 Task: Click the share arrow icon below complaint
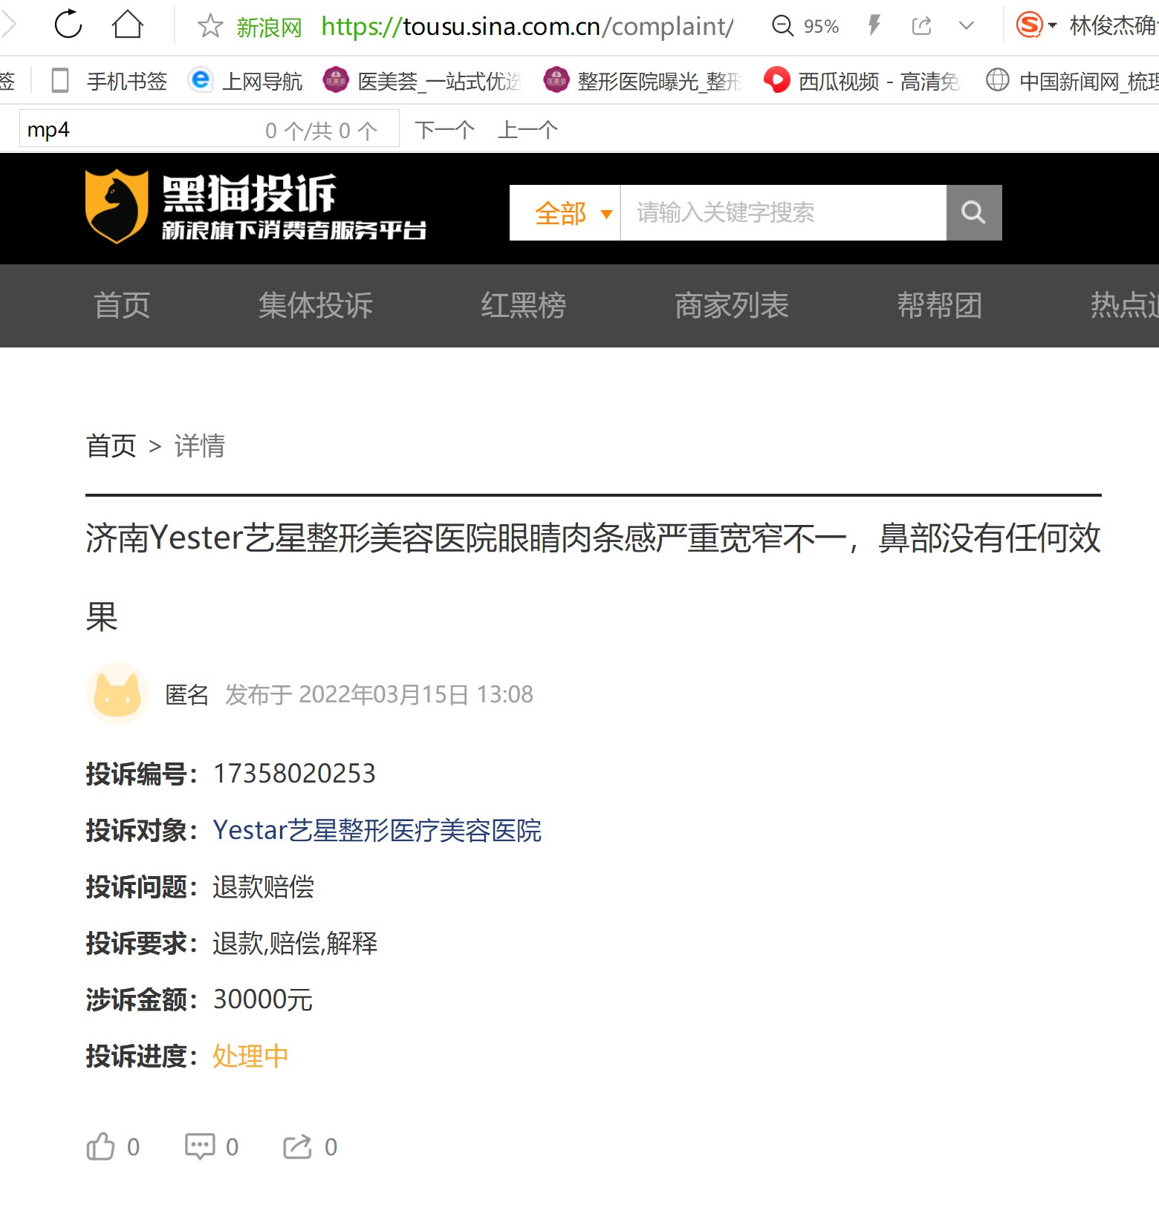[297, 1146]
